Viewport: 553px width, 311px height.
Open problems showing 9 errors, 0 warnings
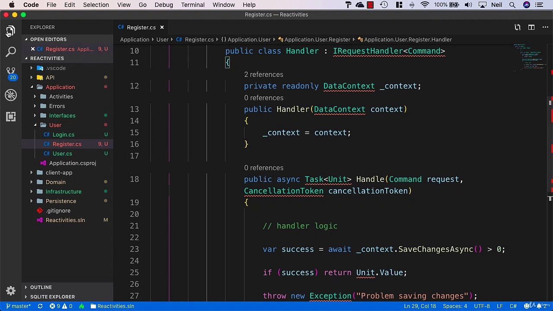(x=61, y=306)
